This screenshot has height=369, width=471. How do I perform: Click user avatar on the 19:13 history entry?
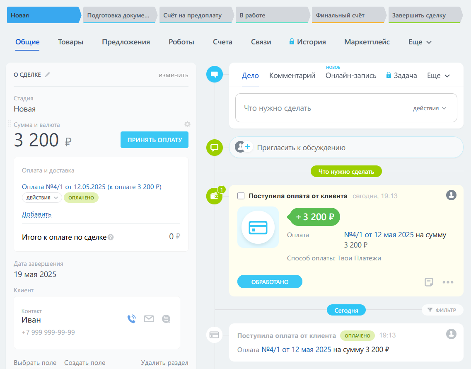point(451,334)
